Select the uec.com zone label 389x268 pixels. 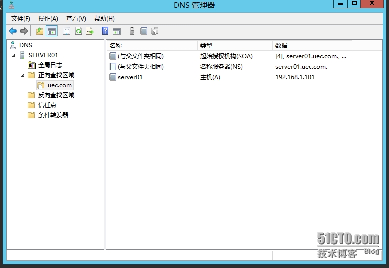point(60,85)
